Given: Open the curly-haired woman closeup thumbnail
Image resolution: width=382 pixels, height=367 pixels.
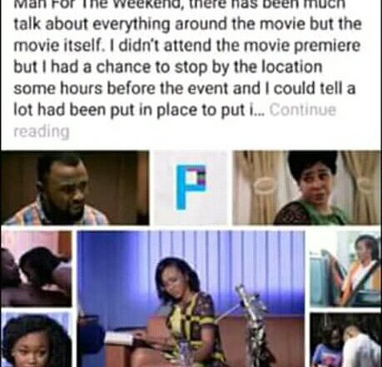Looking at the screenshot, I should click(x=36, y=340).
